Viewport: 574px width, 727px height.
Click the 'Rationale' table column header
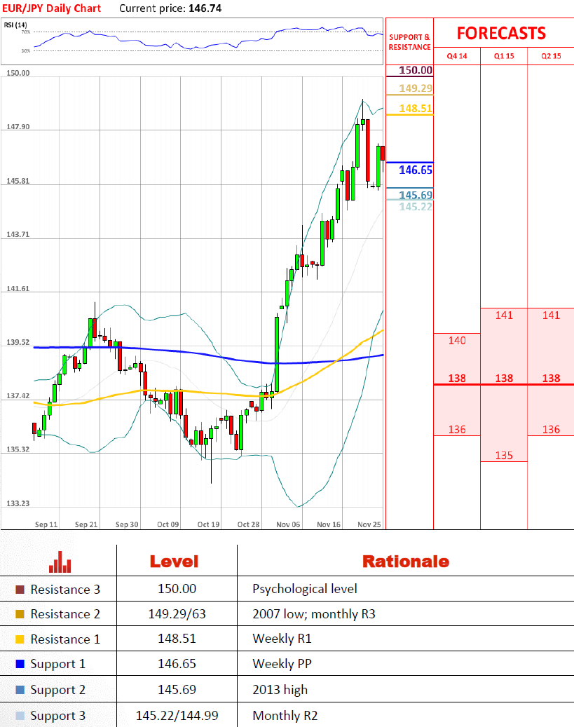click(406, 562)
